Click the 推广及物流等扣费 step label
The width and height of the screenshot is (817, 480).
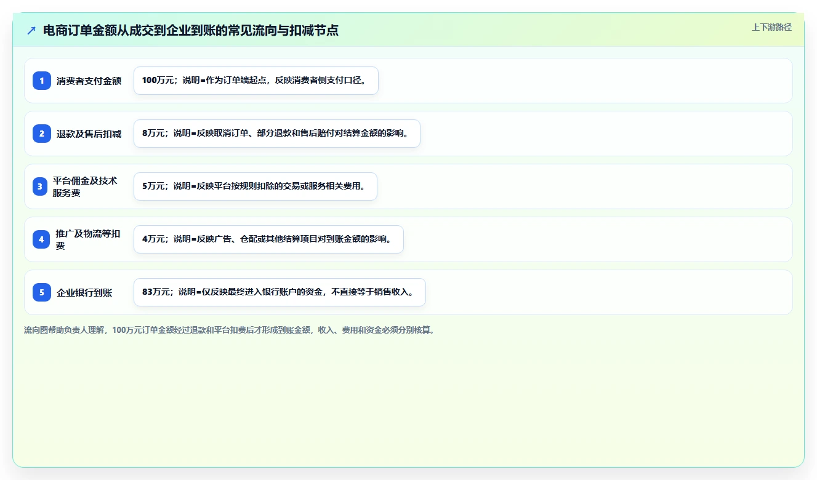tap(88, 239)
